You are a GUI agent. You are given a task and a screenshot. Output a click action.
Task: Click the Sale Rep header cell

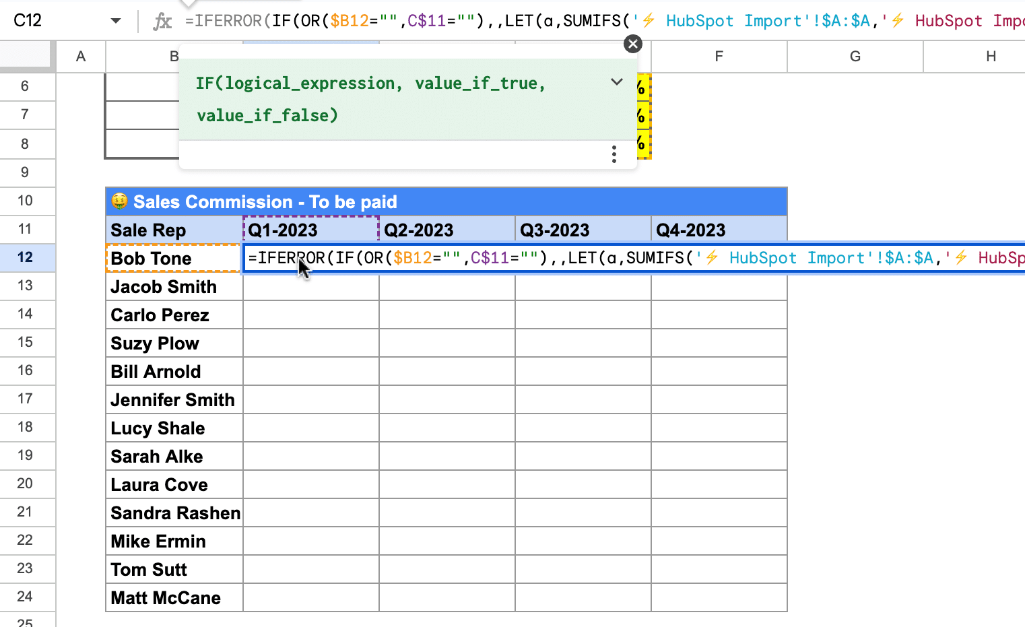pos(174,230)
